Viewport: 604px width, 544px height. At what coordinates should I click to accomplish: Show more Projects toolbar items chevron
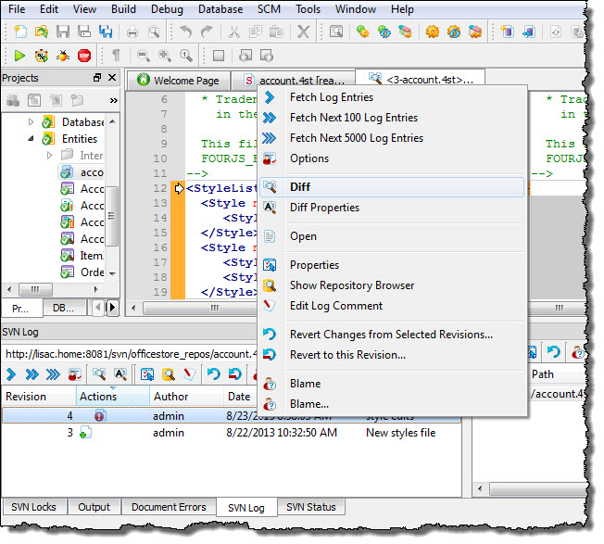coord(113,101)
